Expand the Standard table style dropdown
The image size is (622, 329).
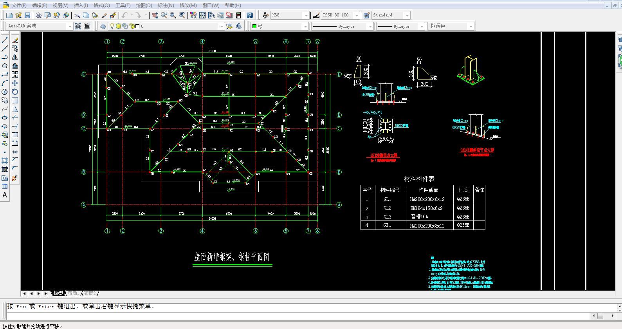[407, 15]
